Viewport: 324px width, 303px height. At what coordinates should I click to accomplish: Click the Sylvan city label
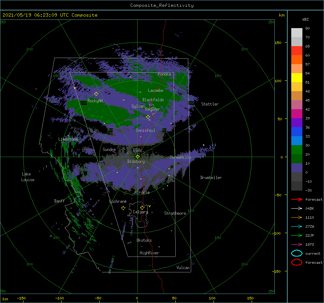(138, 106)
